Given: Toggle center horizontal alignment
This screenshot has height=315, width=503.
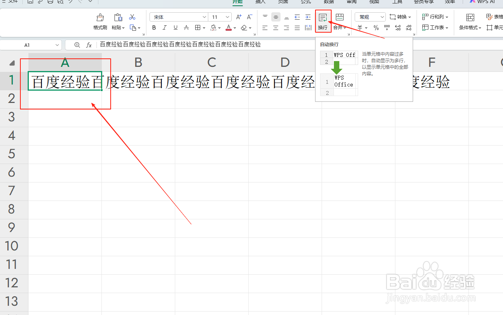Looking at the screenshot, I should coord(276,28).
